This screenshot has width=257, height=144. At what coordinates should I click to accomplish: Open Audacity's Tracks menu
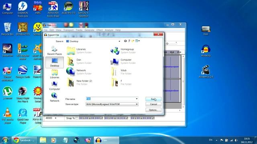[79, 30]
